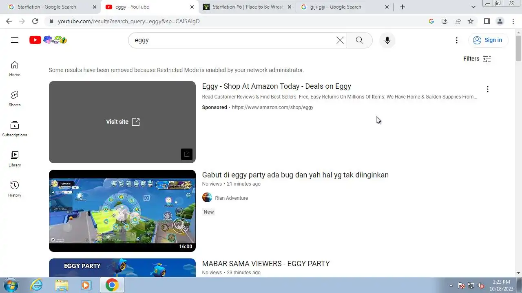Open the tab search dropdown arrow

coord(473,7)
